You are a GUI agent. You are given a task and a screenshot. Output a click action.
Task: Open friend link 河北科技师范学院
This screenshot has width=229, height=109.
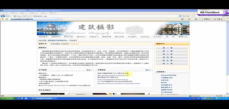168,75
